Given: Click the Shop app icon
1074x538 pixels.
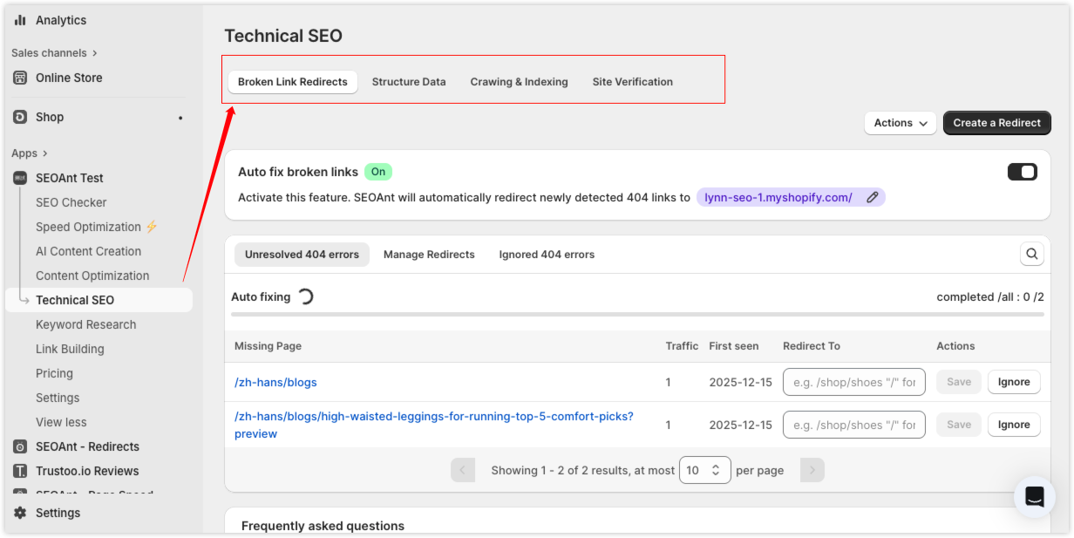Looking at the screenshot, I should (x=20, y=117).
